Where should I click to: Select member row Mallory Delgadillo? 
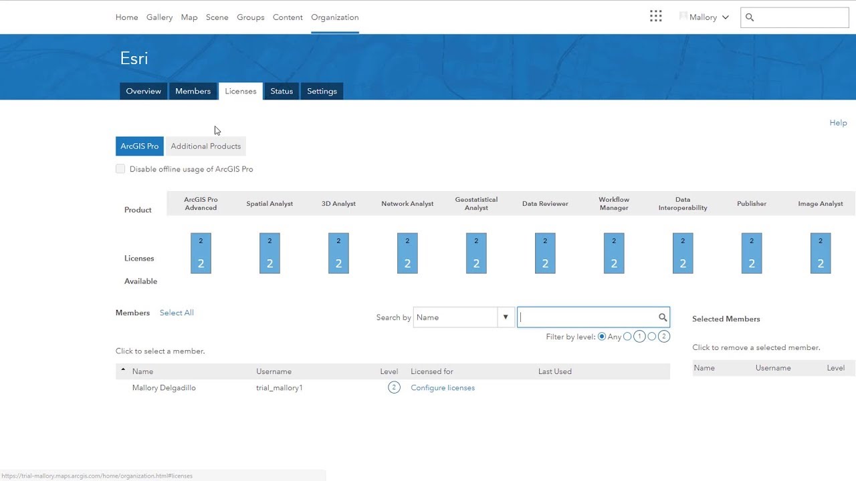(393, 387)
